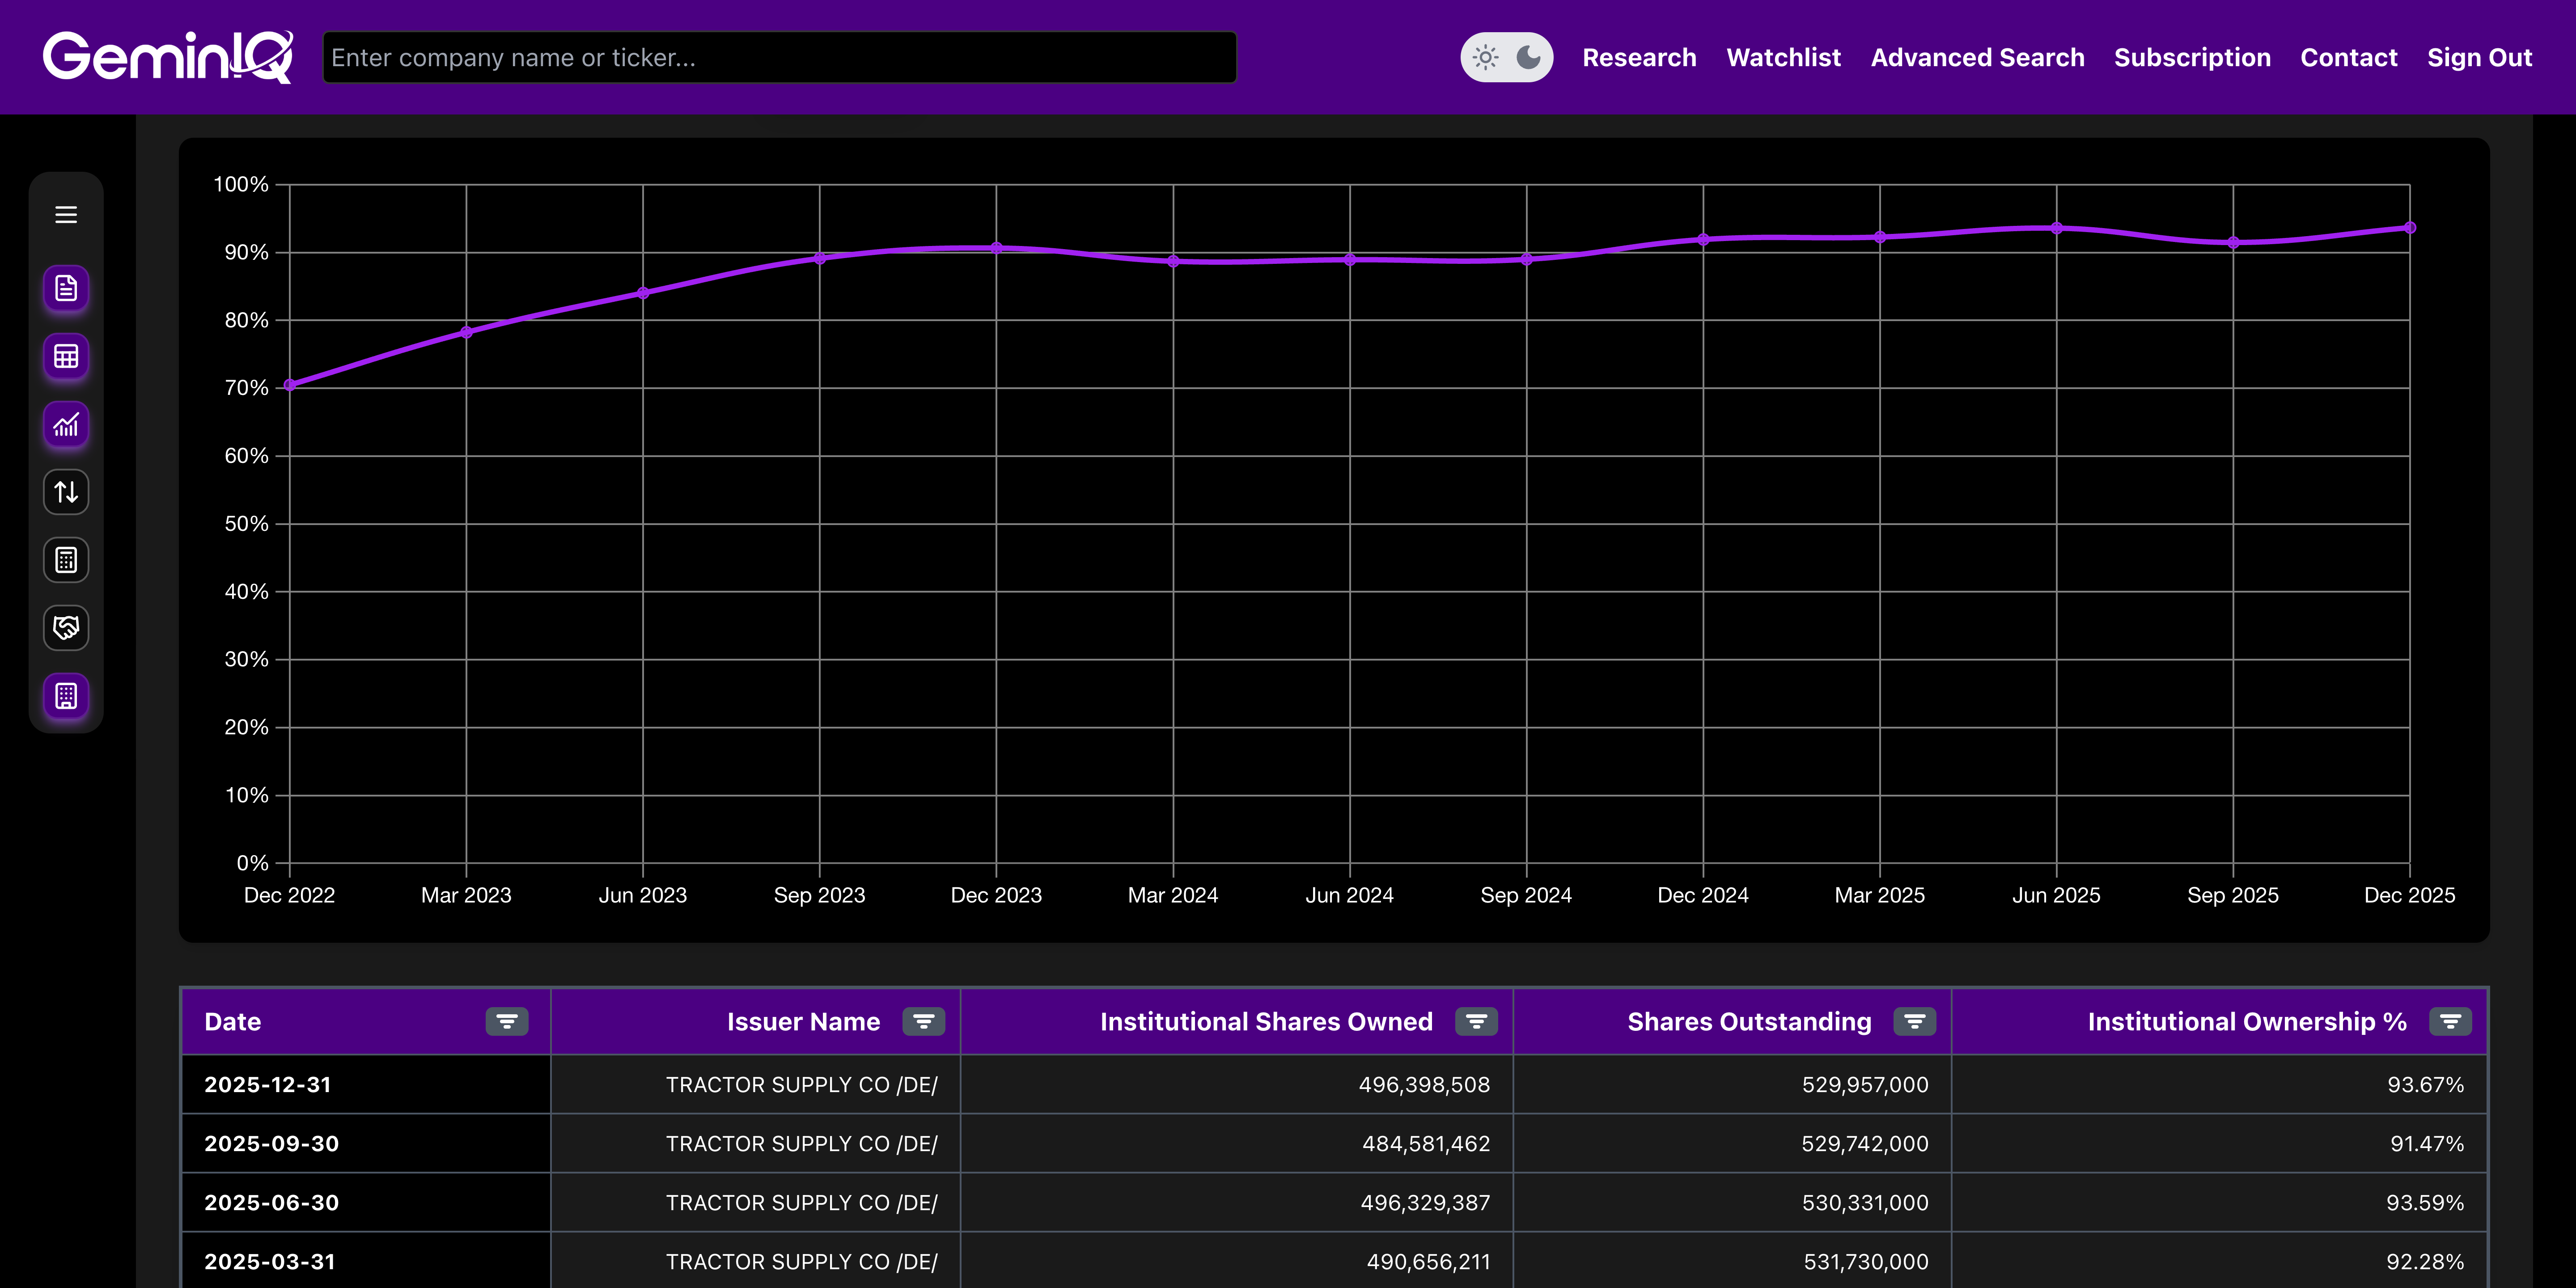This screenshot has height=1288, width=2576.
Task: Click the company search input field
Action: [779, 57]
